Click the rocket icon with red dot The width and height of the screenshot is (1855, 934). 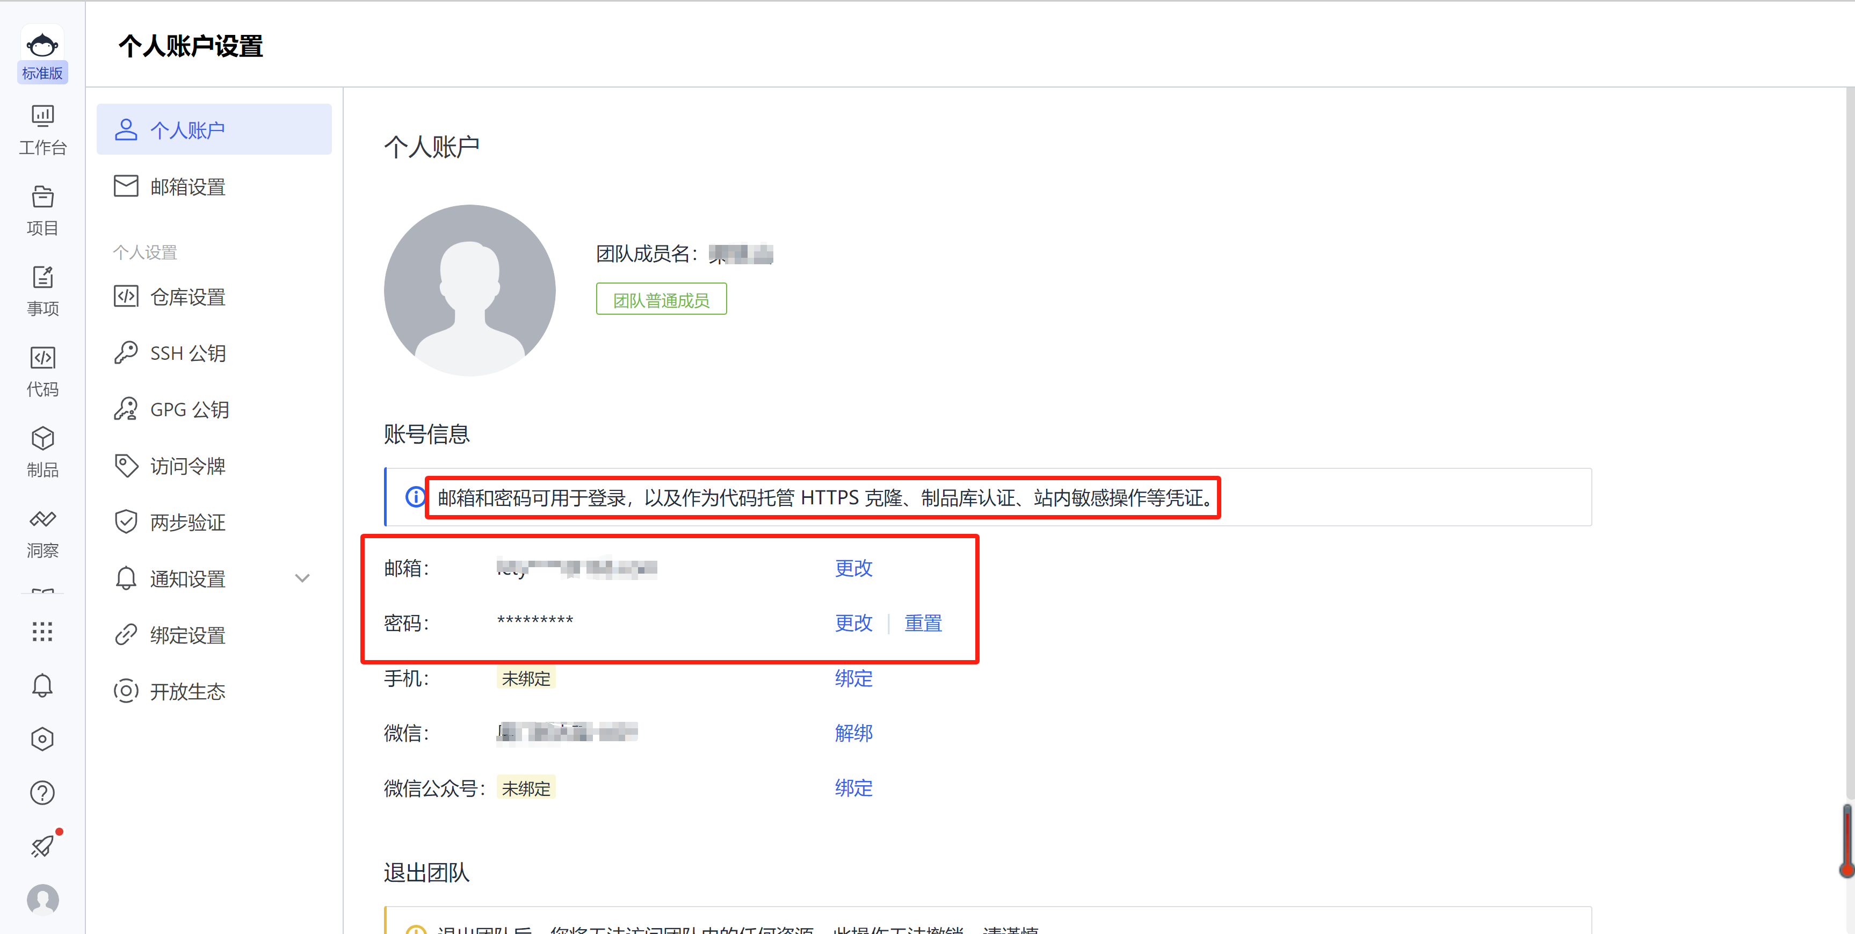click(x=42, y=845)
